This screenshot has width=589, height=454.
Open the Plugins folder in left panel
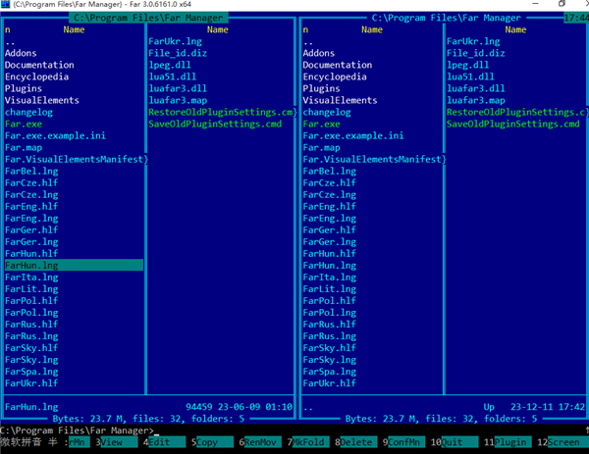click(24, 88)
